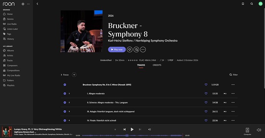Open Karl-Heinz Steffens artist link

(x=120, y=41)
